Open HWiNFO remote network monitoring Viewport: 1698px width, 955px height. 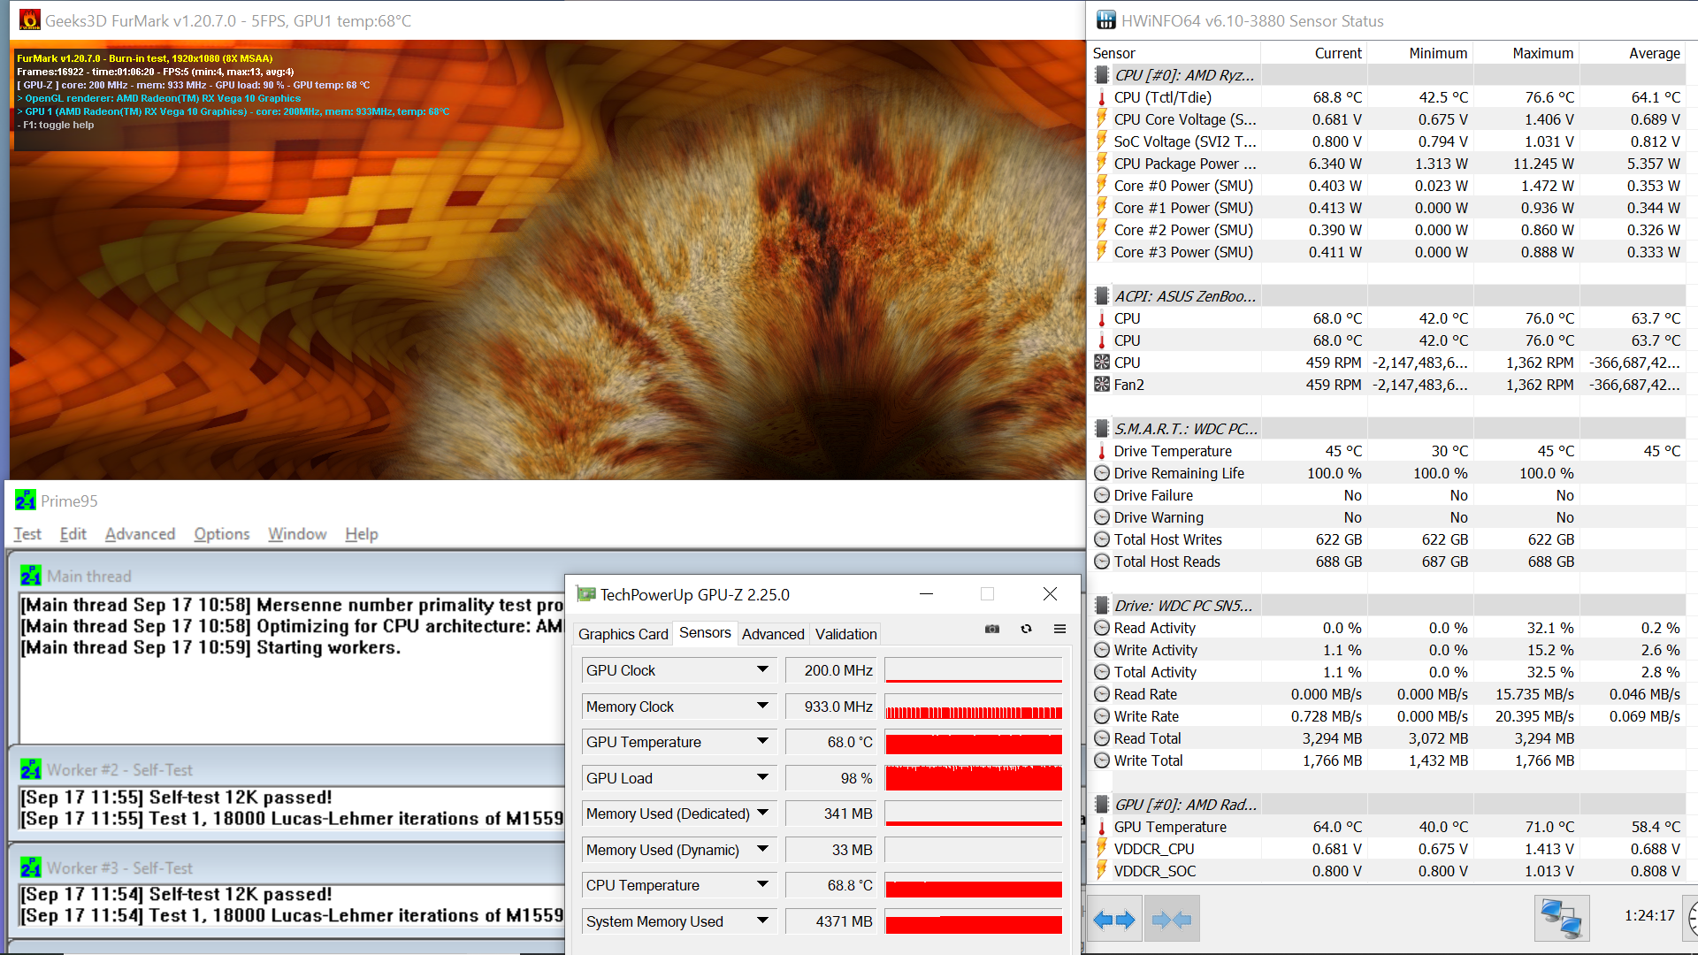coord(1561,919)
